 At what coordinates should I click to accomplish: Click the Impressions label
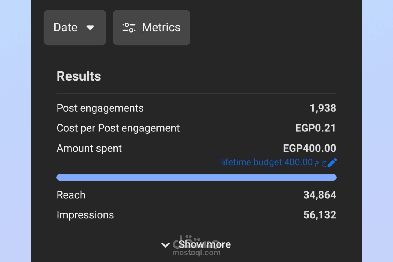coord(85,215)
